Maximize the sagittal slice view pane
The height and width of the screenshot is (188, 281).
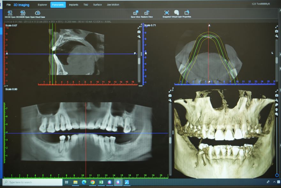point(139,27)
